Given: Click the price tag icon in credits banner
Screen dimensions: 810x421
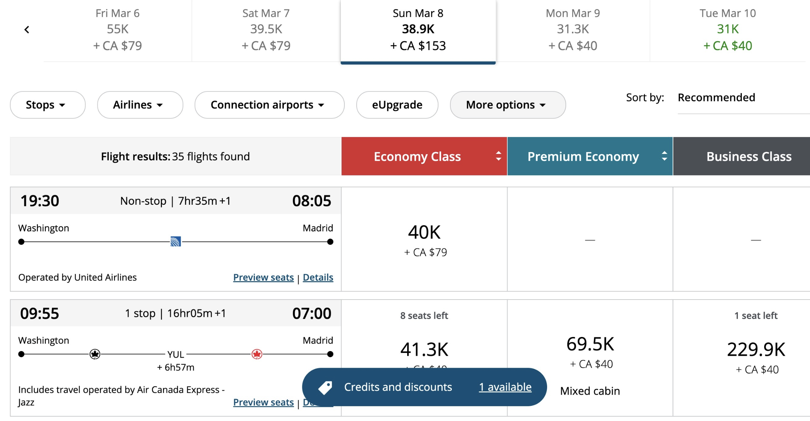Looking at the screenshot, I should [325, 387].
